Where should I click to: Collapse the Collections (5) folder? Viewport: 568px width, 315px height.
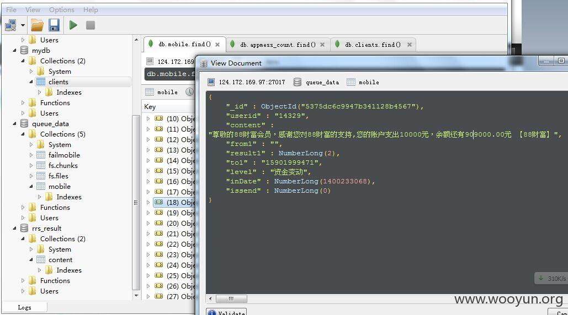[23, 134]
